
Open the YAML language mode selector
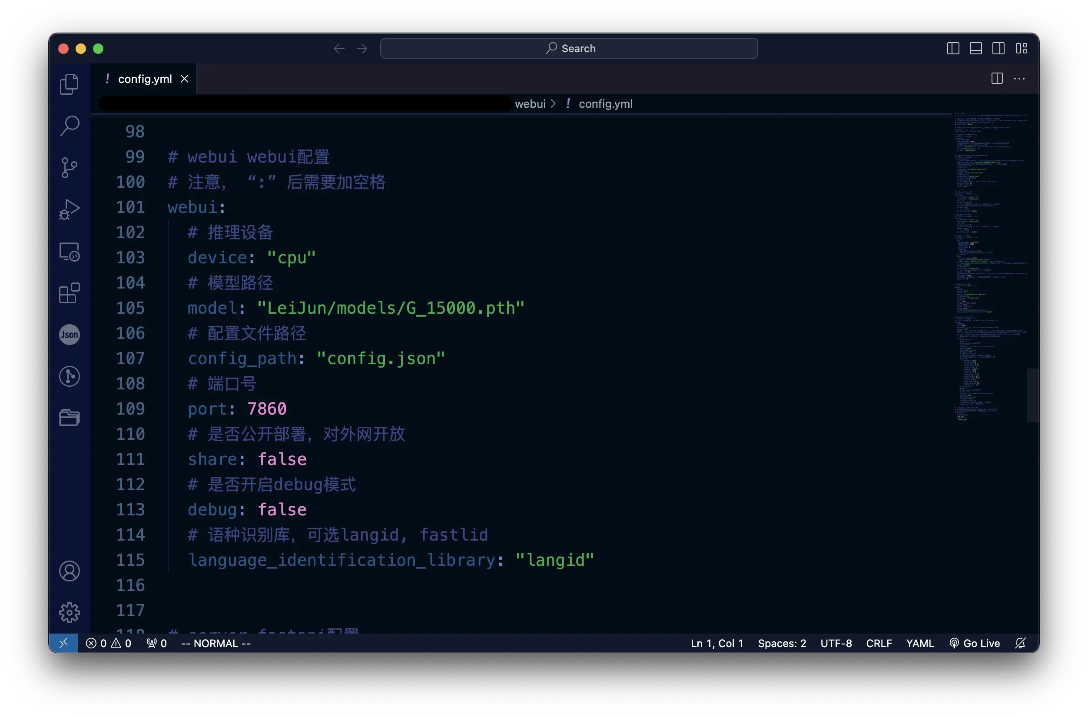(920, 644)
